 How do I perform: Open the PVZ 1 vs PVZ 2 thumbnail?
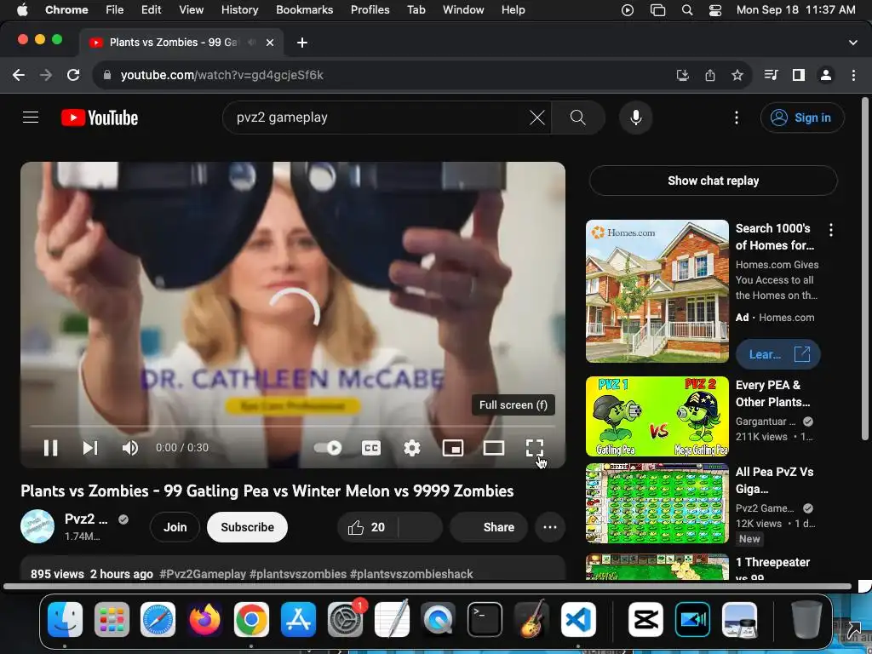657,416
